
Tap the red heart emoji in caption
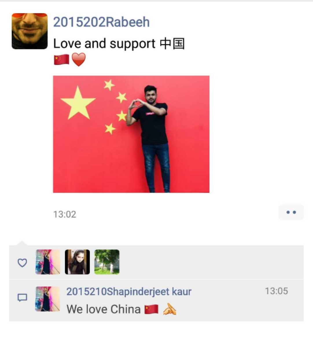click(x=79, y=60)
